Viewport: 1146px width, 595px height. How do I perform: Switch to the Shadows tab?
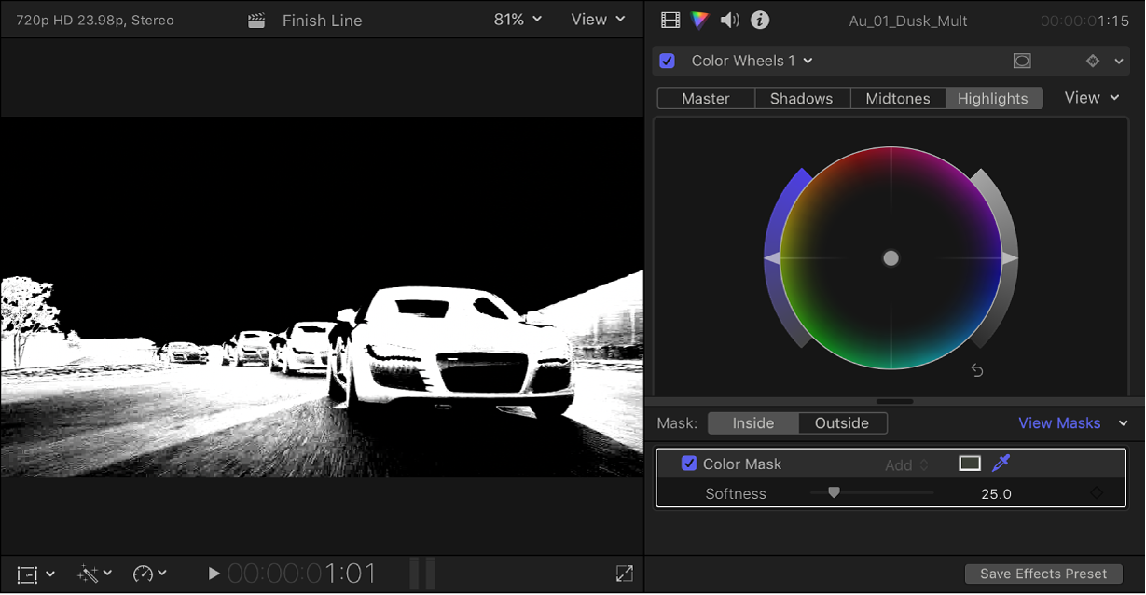(x=802, y=97)
